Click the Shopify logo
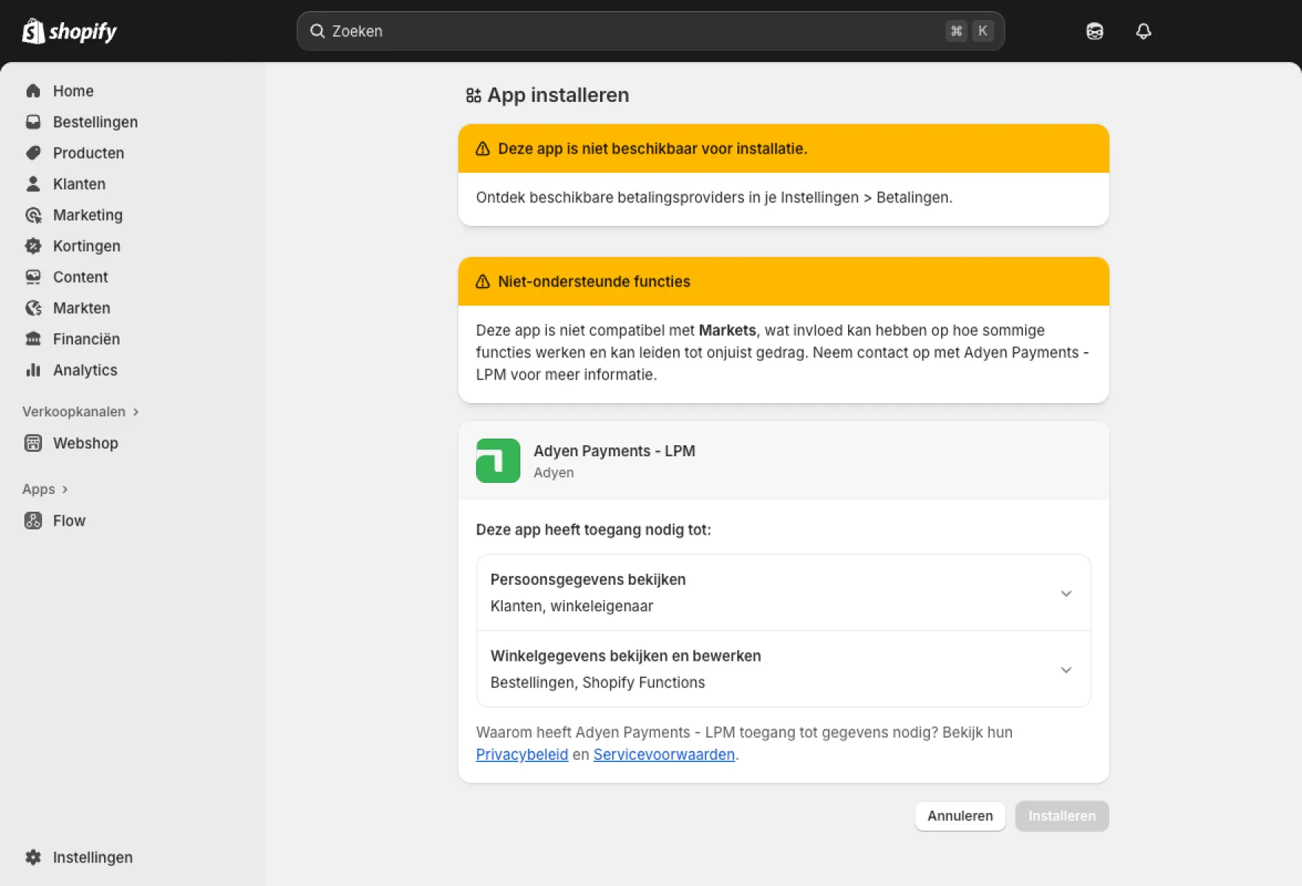Screen dimensions: 1302x886 (x=69, y=31)
